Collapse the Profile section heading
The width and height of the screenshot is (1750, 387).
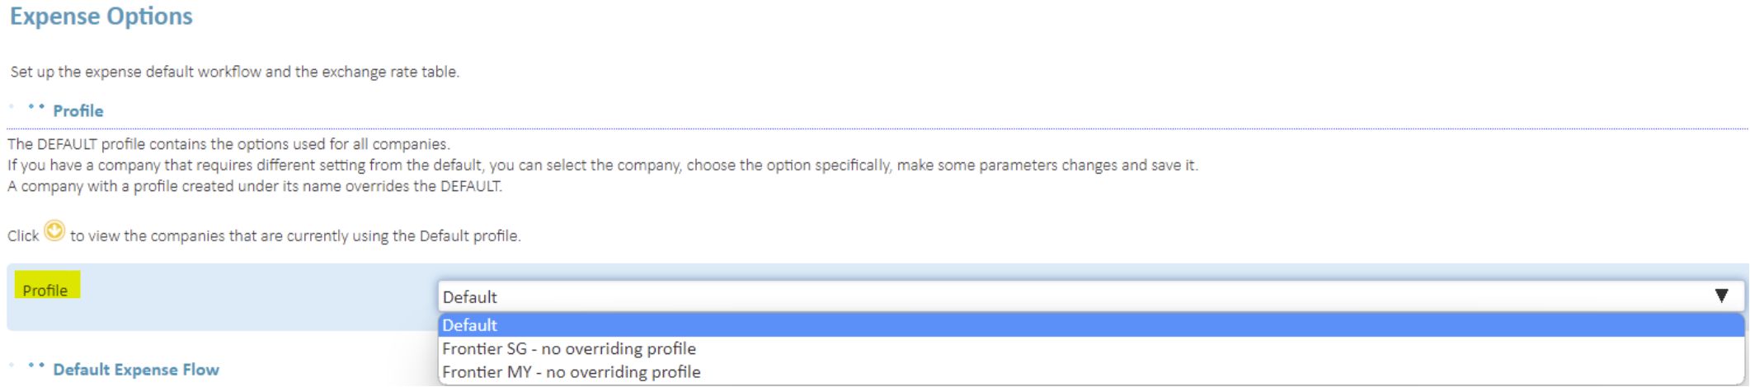[x=78, y=110]
